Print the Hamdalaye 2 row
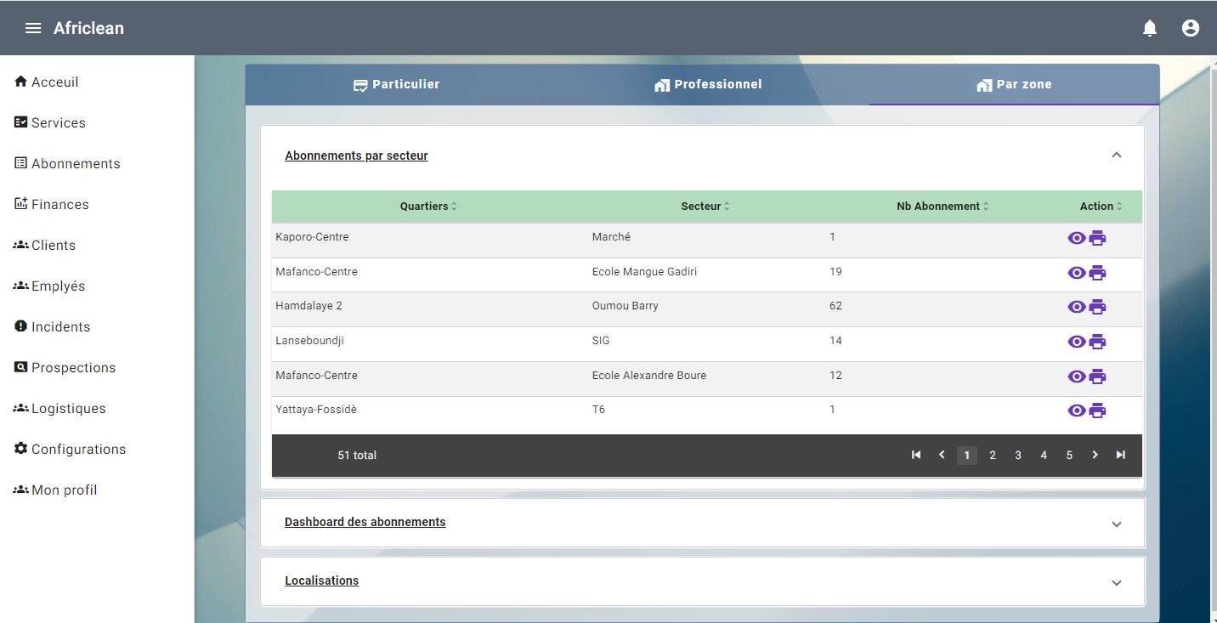 [x=1098, y=307]
